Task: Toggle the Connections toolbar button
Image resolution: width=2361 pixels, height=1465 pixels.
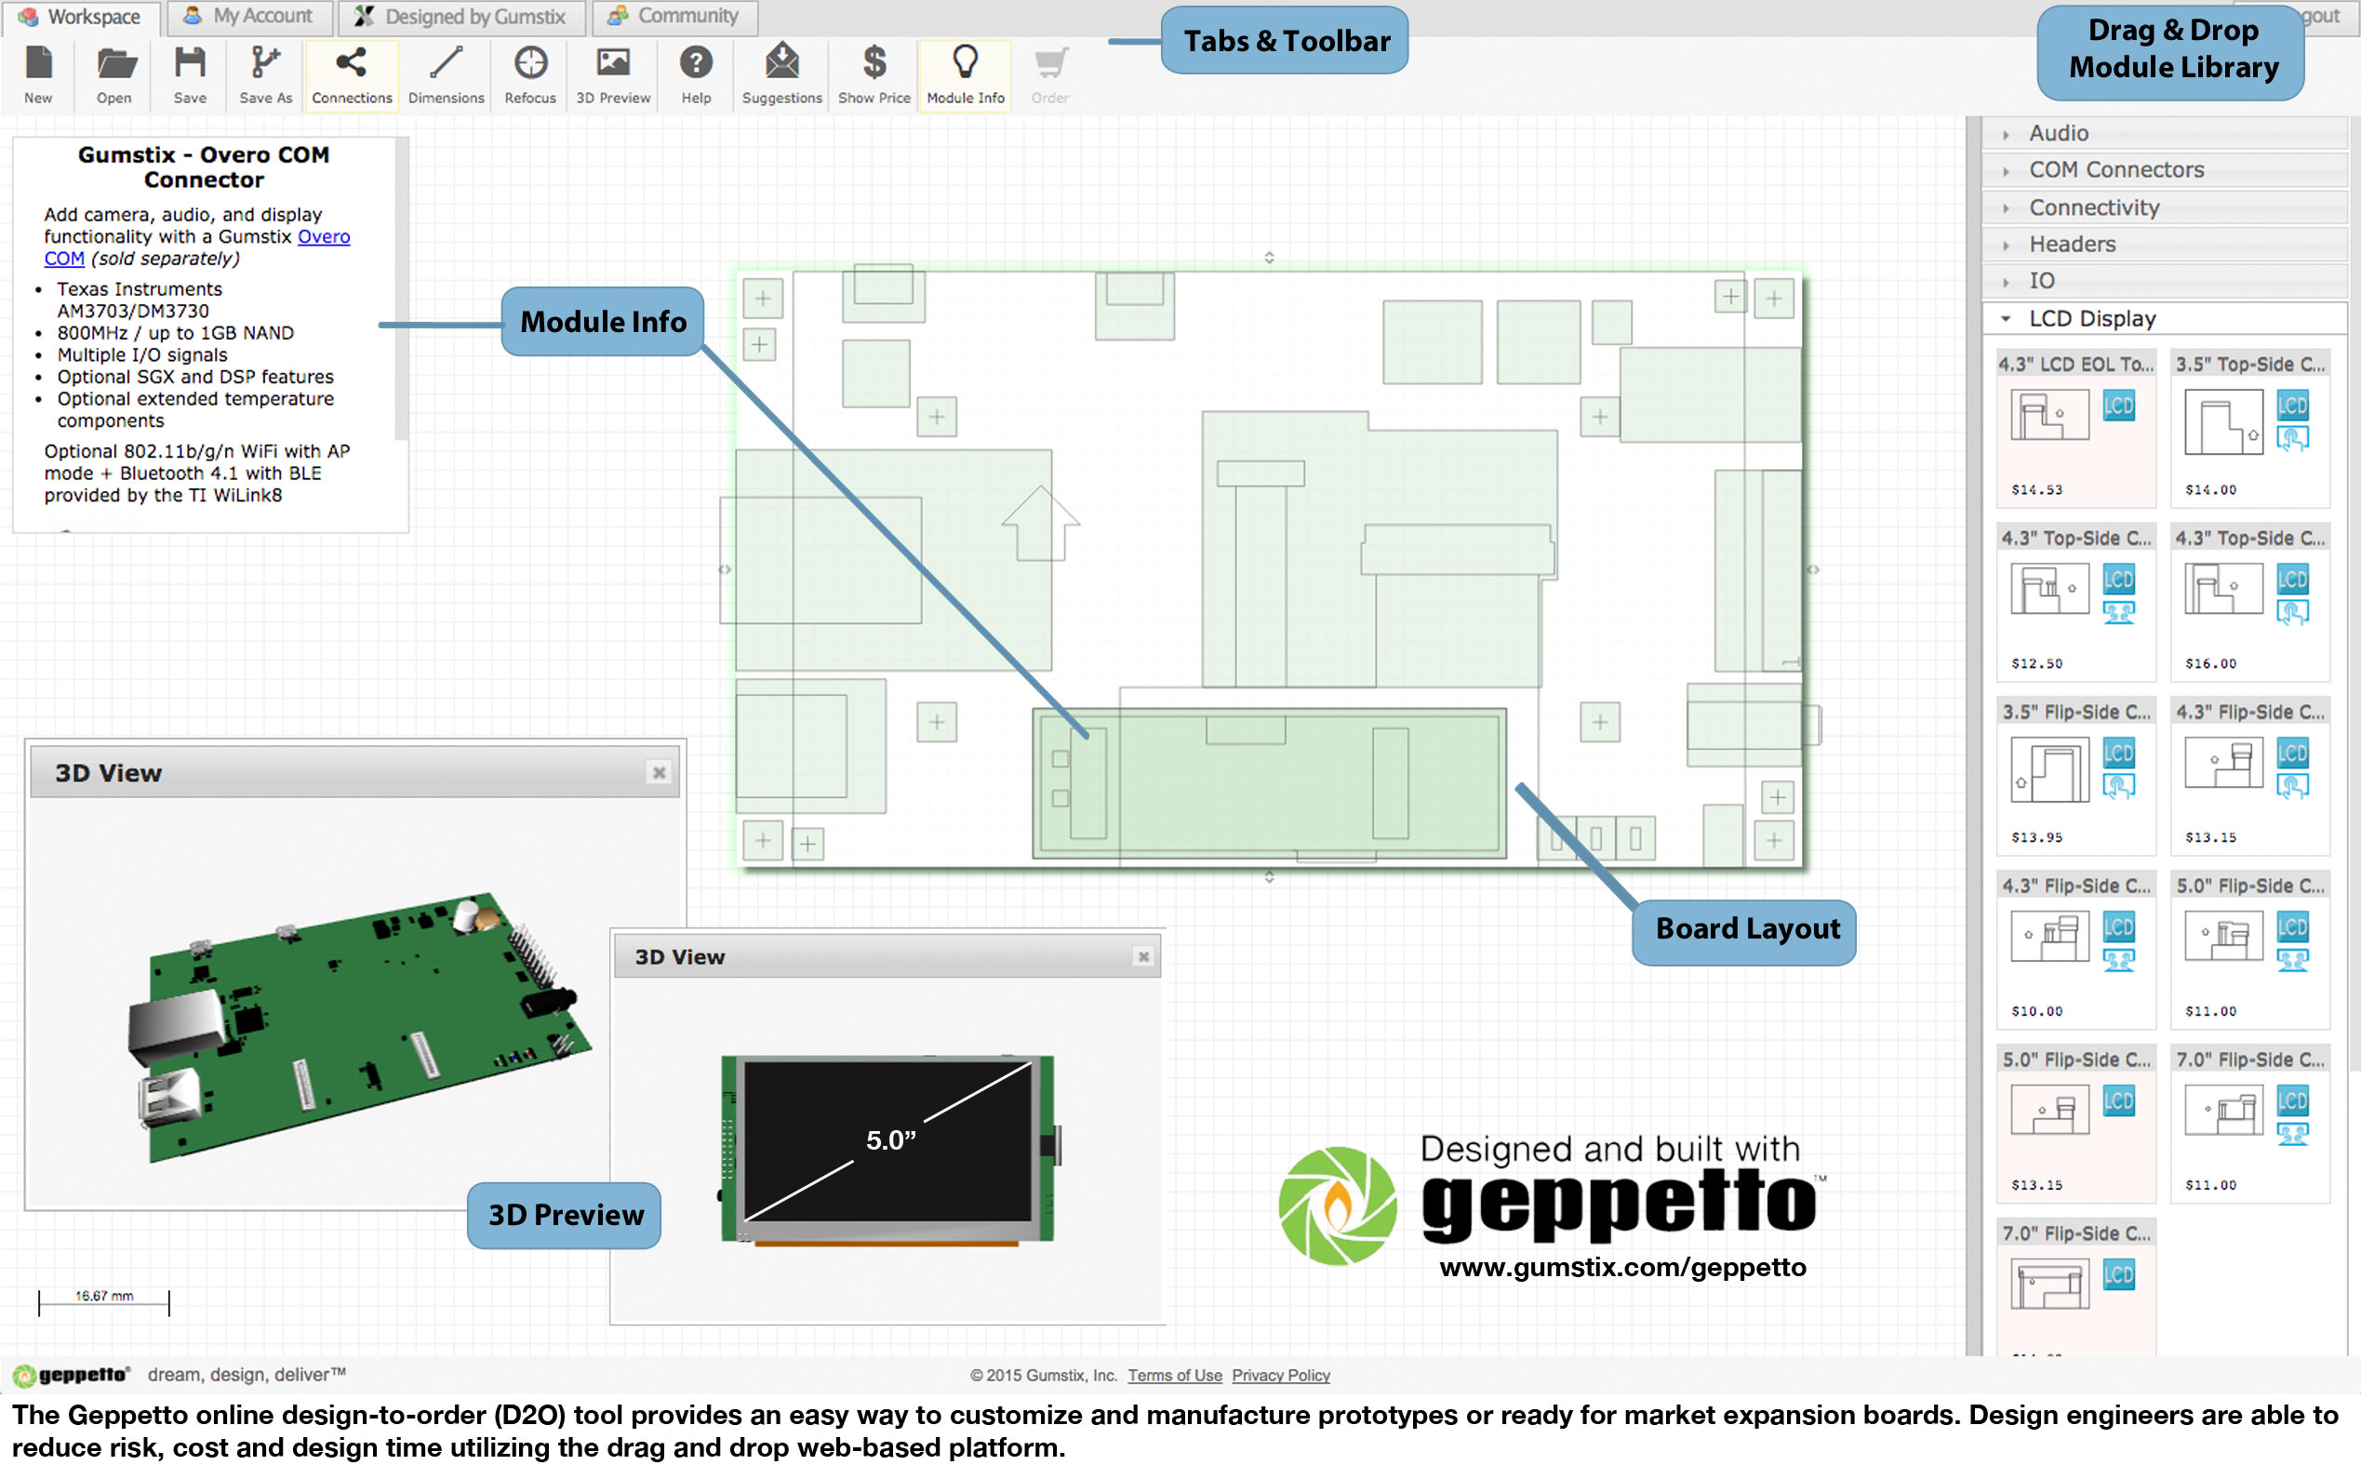Action: click(x=352, y=74)
